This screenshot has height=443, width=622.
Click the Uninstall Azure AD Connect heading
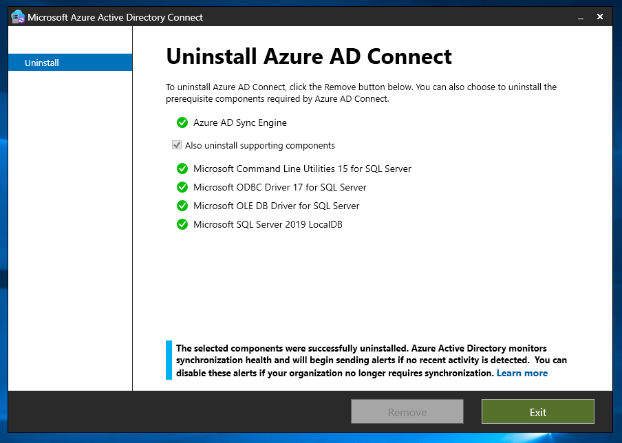(309, 56)
